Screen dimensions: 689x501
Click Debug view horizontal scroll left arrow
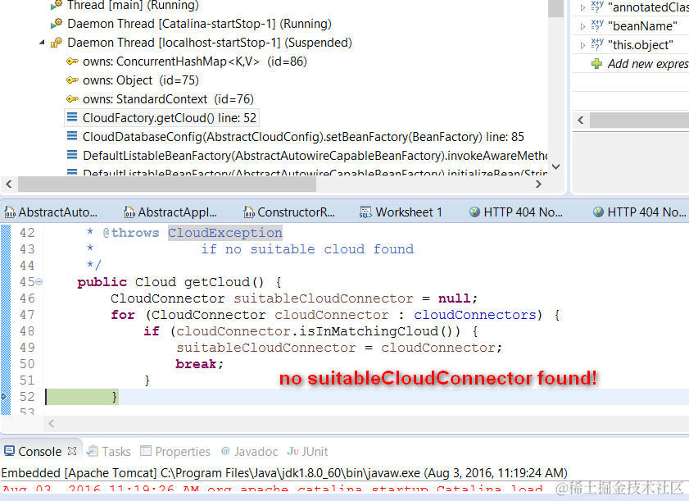9,184
